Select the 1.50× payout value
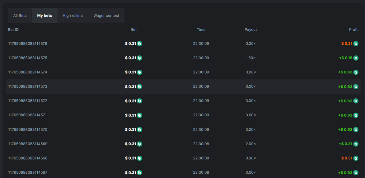Screen dimensions: 365x178 coord(251,58)
